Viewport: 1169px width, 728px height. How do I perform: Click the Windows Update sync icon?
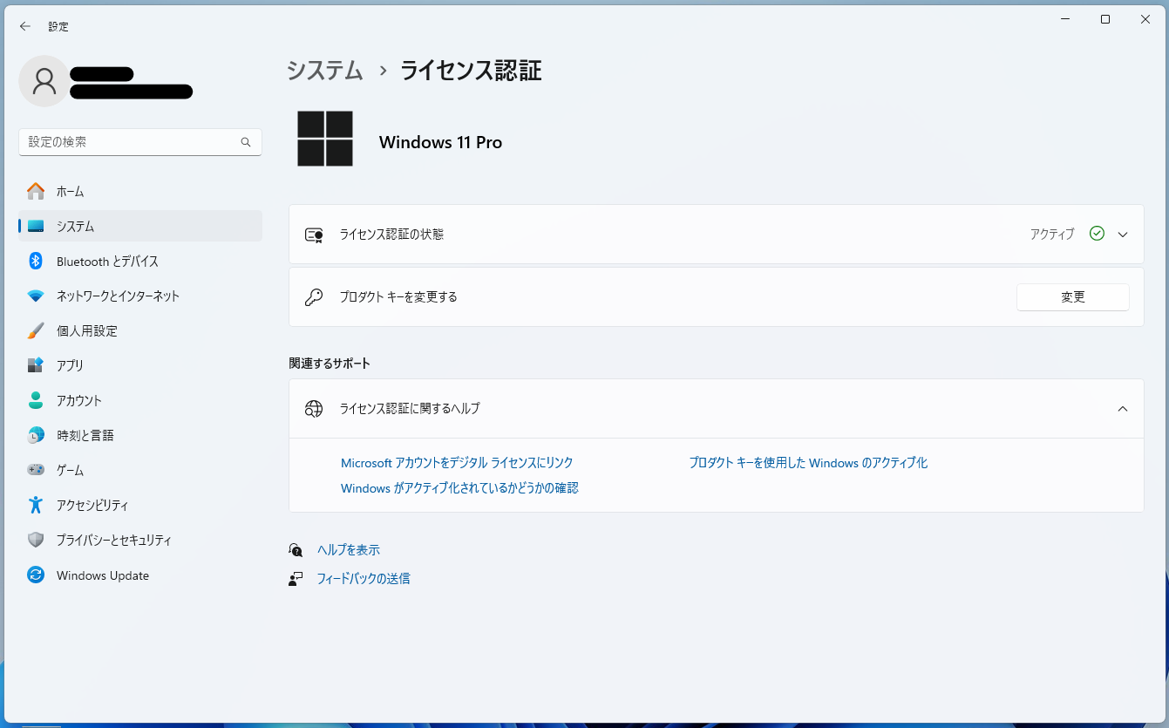36,575
